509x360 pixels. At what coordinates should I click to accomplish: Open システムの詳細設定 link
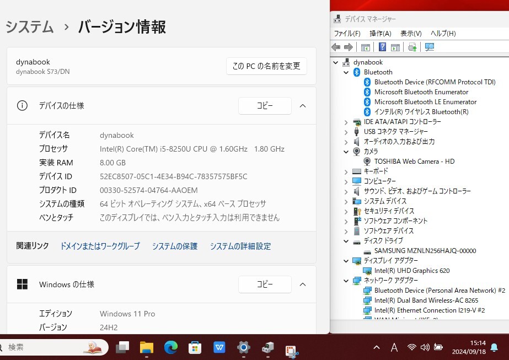pos(240,246)
